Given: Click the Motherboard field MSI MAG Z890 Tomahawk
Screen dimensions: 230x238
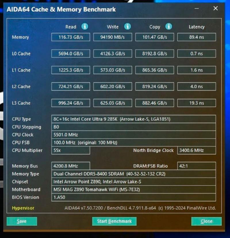Looking at the screenshot, I should (x=134, y=190).
